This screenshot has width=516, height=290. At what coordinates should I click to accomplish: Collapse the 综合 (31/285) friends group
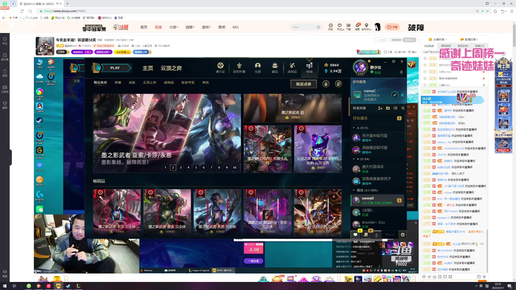(354, 190)
